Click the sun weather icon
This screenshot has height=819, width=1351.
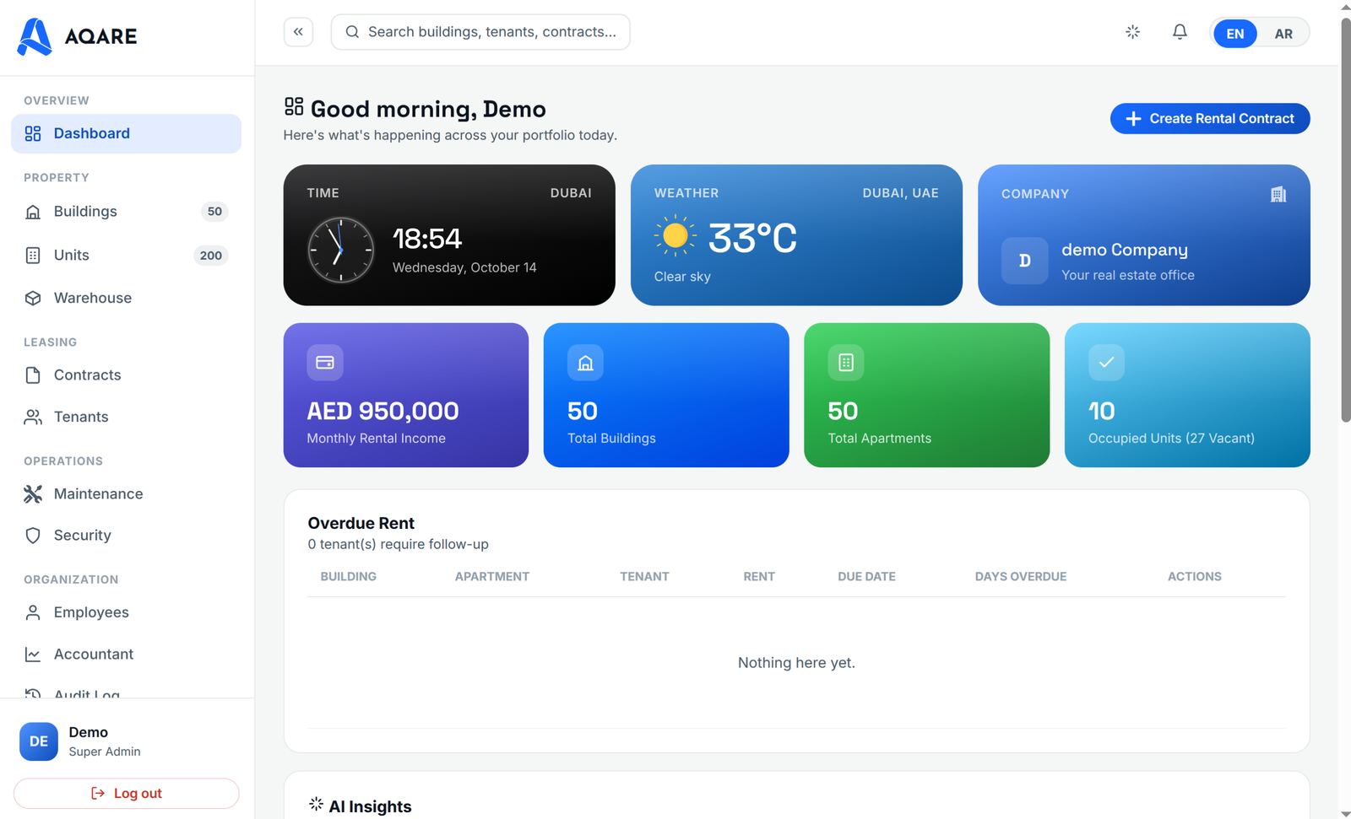(675, 236)
